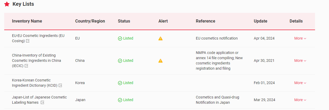The width and height of the screenshot is (329, 110).
Task: Expand More details for Korea KCID row
Action: coord(300,83)
